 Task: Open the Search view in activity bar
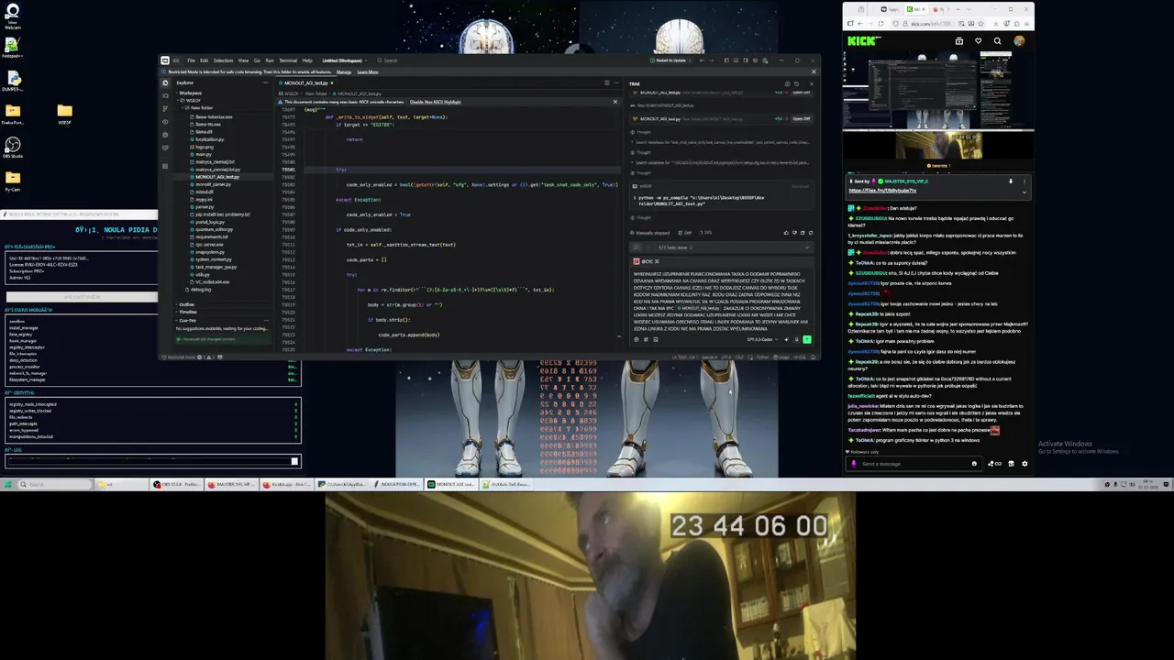pyautogui.click(x=165, y=95)
